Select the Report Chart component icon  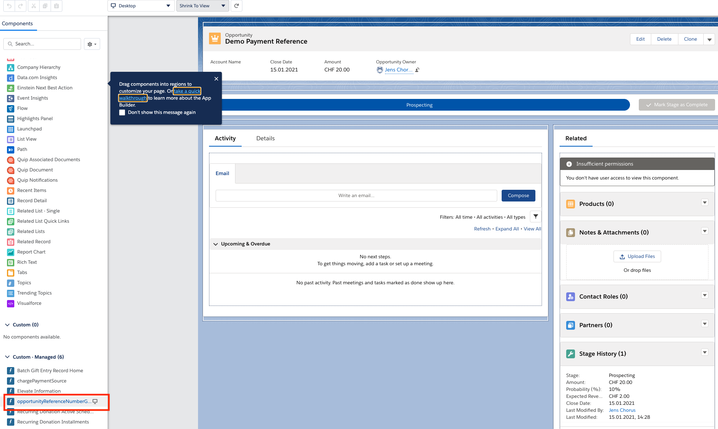pos(11,252)
